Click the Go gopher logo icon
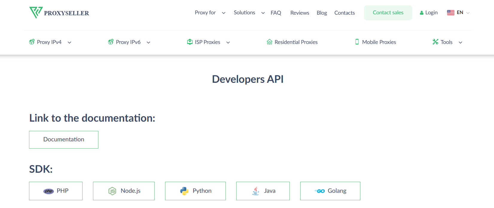494x208 pixels. (x=320, y=191)
